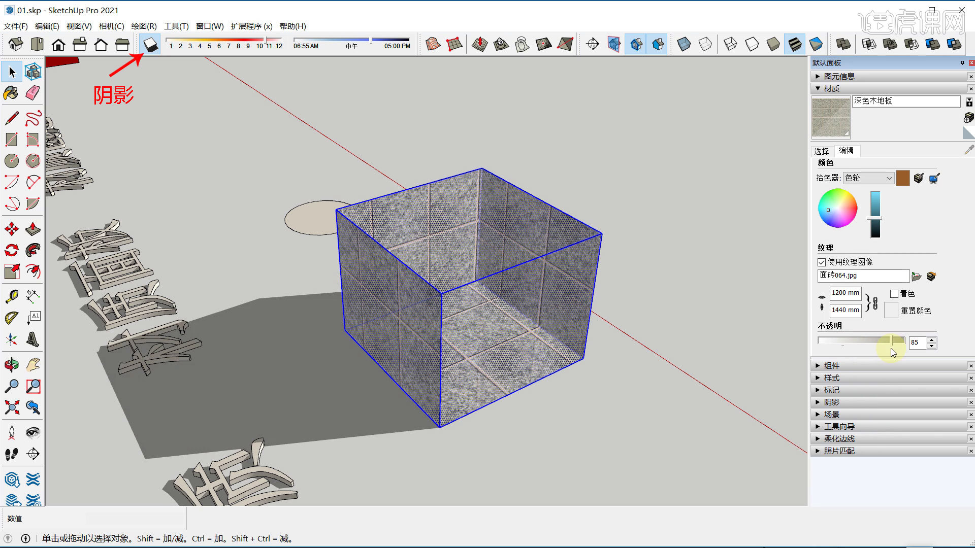Click the 深色木地板 texture thumbnail
The image size is (975, 548).
point(830,117)
